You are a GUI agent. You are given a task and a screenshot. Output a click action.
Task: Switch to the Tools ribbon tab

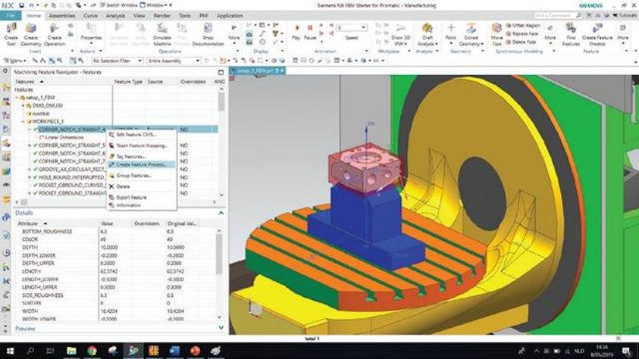point(185,15)
